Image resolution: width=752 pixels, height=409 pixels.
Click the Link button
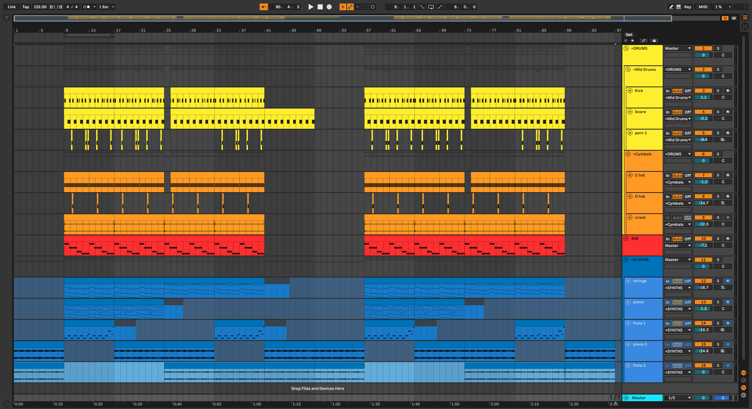pos(12,7)
